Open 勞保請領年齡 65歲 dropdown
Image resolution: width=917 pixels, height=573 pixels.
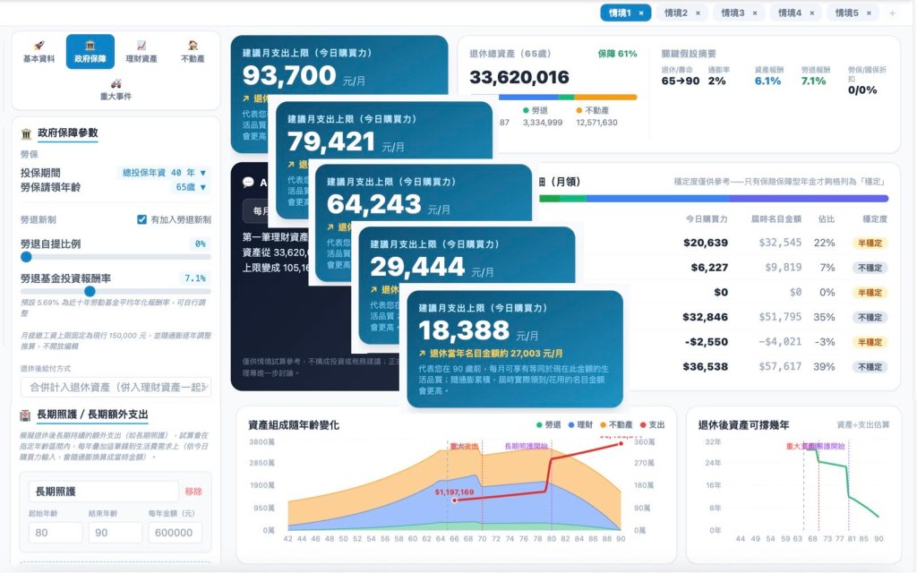(x=191, y=187)
